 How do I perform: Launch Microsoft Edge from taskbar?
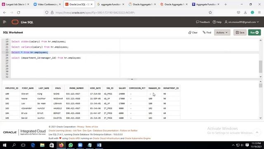coord(33,145)
